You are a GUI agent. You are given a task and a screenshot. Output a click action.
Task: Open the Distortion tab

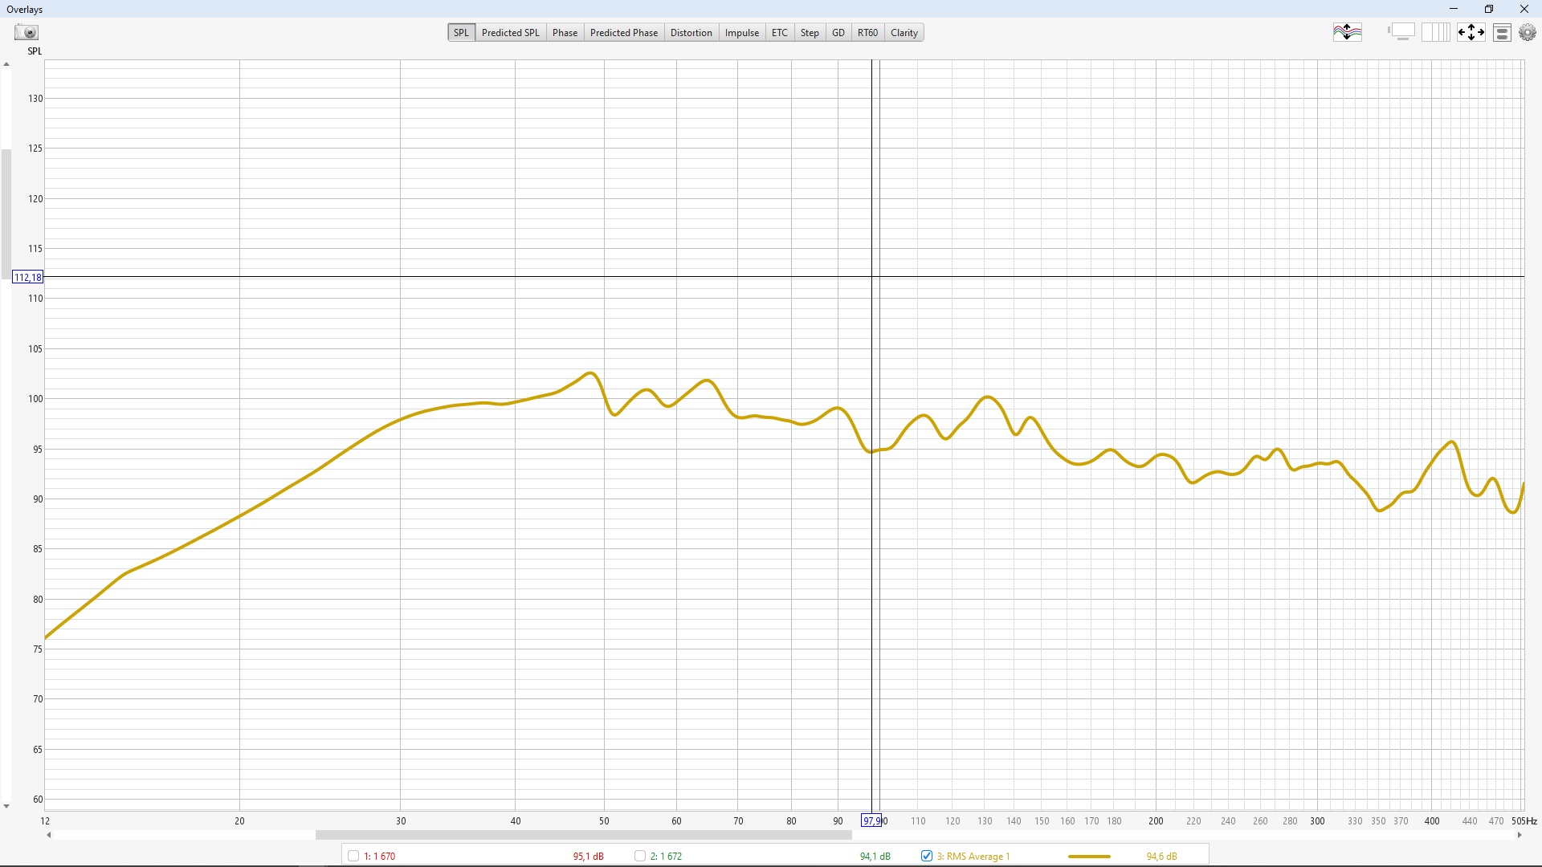(x=691, y=33)
